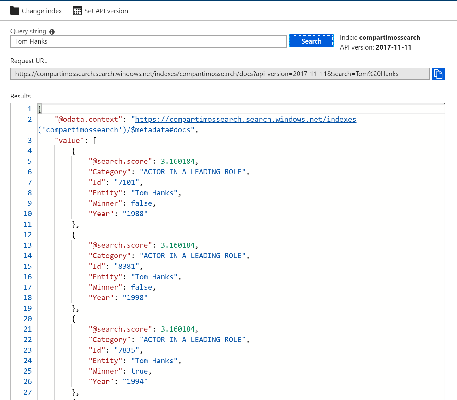
Task: Click the Id value "7835"
Action: pos(127,350)
